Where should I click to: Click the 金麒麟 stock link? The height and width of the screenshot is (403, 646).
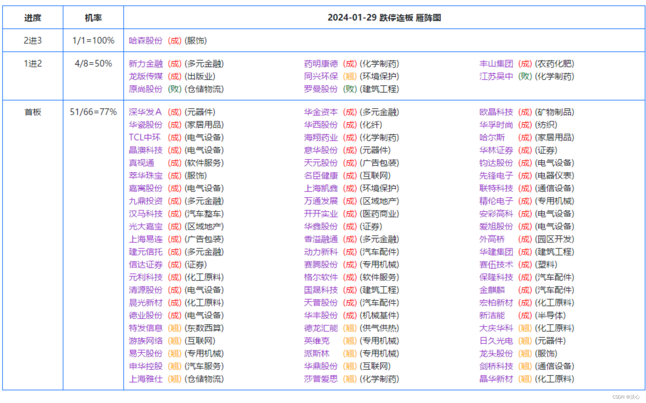492,290
